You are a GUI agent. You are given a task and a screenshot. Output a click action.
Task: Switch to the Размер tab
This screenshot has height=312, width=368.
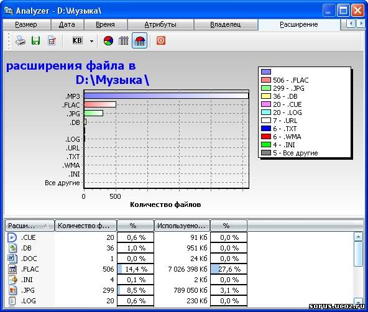pyautogui.click(x=26, y=24)
